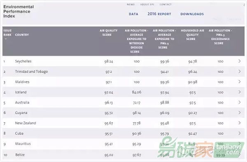The width and height of the screenshot is (247, 162).
Task: Expand the Australia row chevron
Action: (x=240, y=103)
